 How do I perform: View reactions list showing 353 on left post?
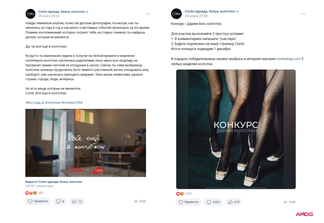pos(34,193)
